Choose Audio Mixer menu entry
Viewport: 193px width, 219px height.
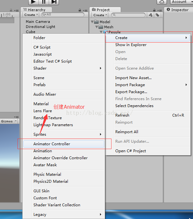[64, 94]
